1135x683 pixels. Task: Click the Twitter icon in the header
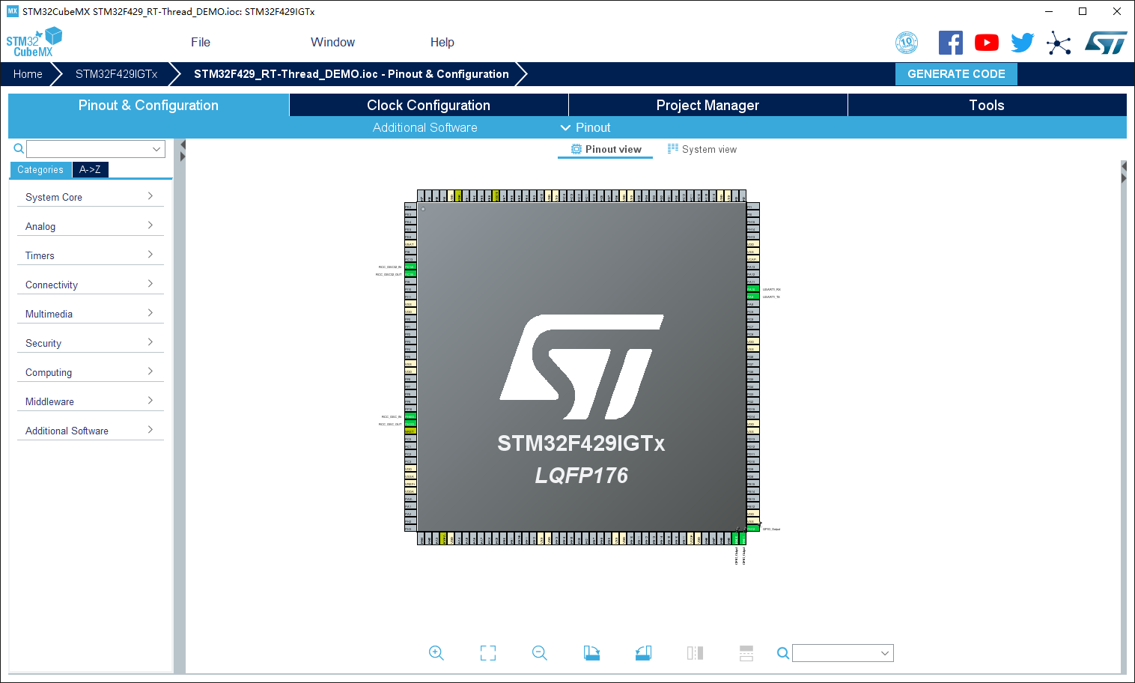[x=1022, y=42]
